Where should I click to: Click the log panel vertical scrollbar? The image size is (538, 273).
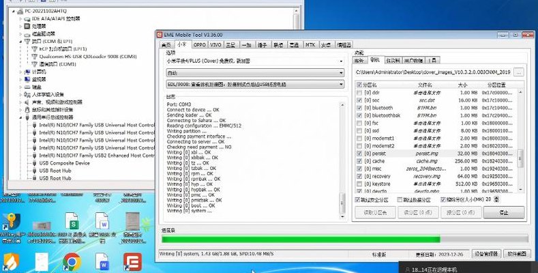click(342, 160)
